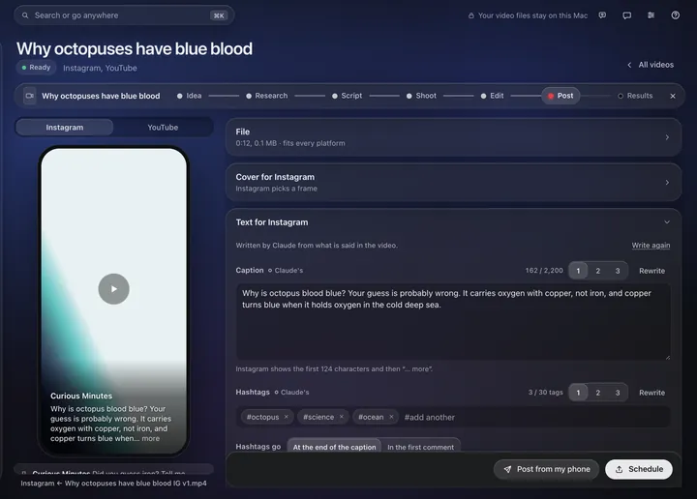Switch to the YouTube preview tab
The image size is (697, 499).
pyautogui.click(x=163, y=128)
